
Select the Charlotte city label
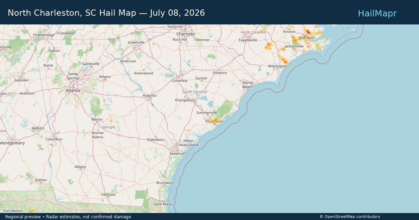click(x=185, y=34)
